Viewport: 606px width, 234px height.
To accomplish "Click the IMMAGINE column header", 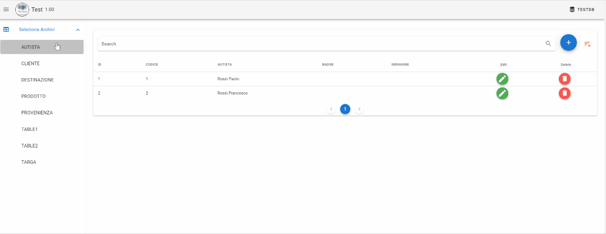I will (400, 64).
